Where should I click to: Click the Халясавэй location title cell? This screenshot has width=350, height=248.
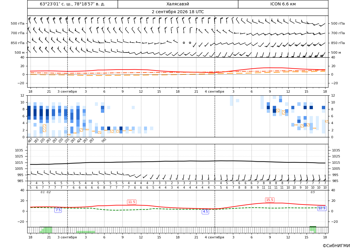[178, 4]
